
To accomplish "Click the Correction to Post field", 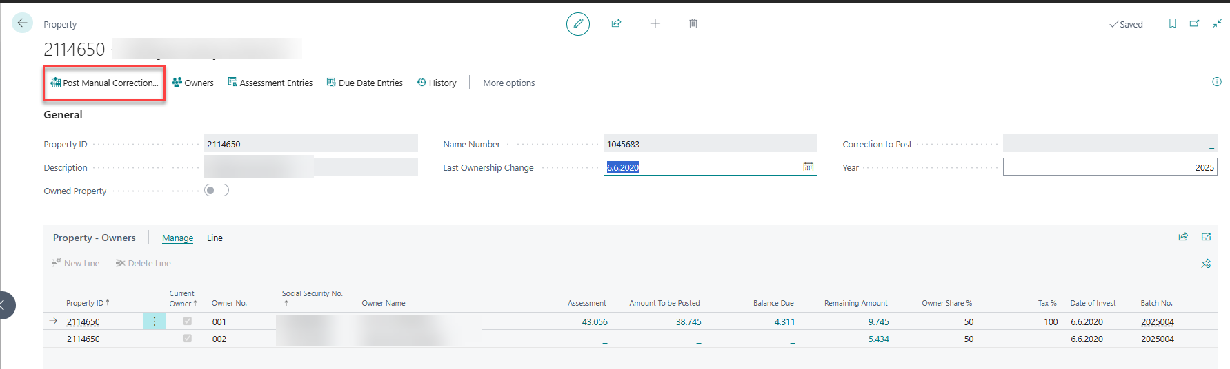I will (1110, 144).
